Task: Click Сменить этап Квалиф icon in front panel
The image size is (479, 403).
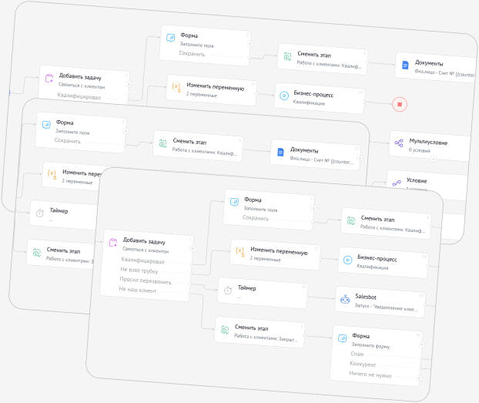Action: click(x=351, y=220)
